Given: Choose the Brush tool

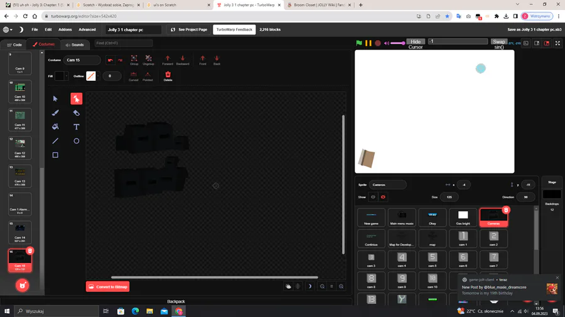Looking at the screenshot, I should pos(55,113).
